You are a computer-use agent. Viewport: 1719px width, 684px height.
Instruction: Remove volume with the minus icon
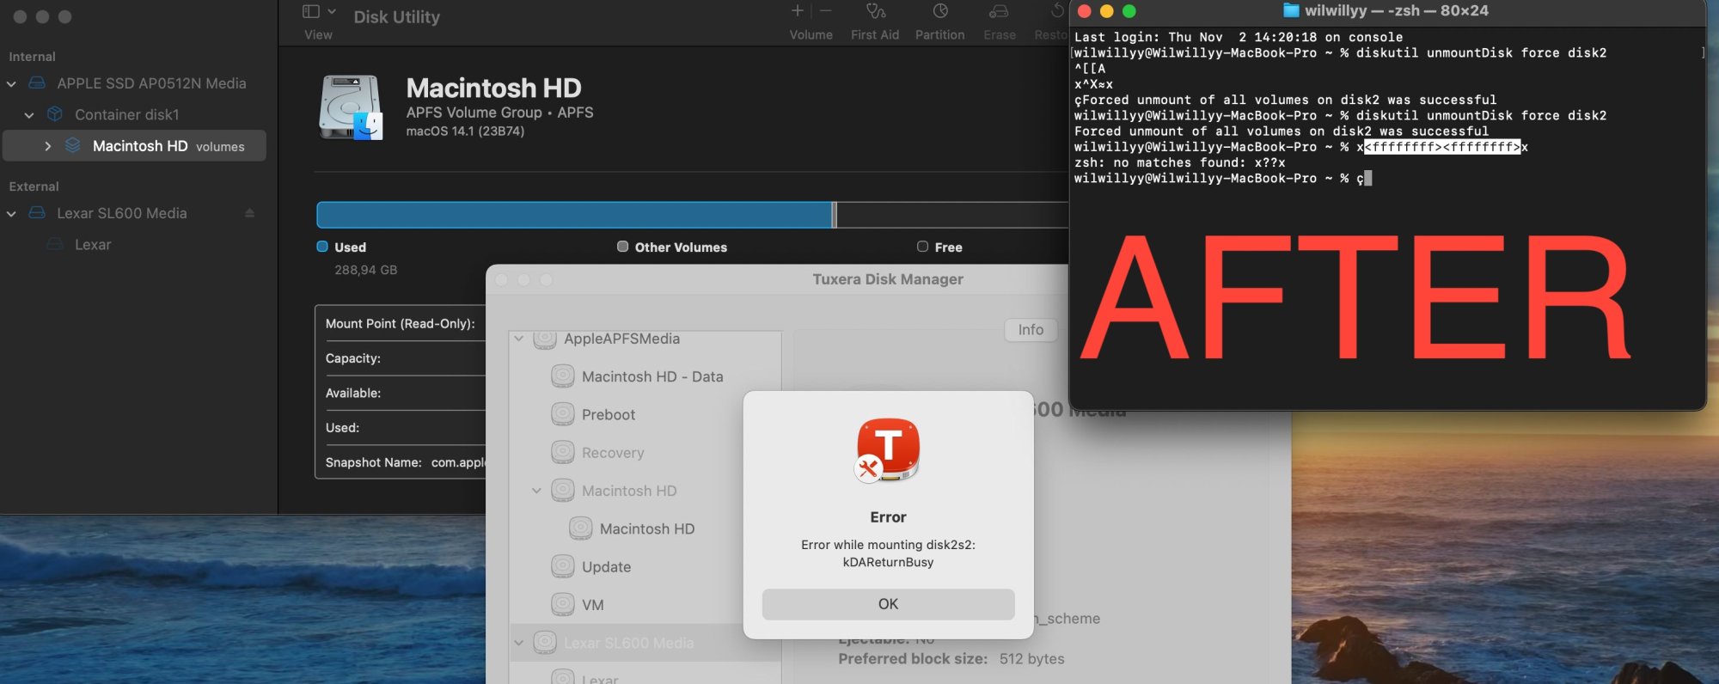825,10
